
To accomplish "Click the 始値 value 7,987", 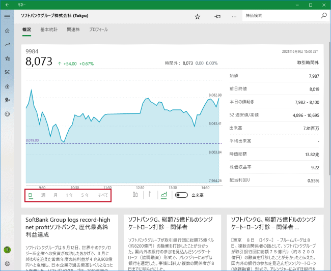I will (314, 76).
